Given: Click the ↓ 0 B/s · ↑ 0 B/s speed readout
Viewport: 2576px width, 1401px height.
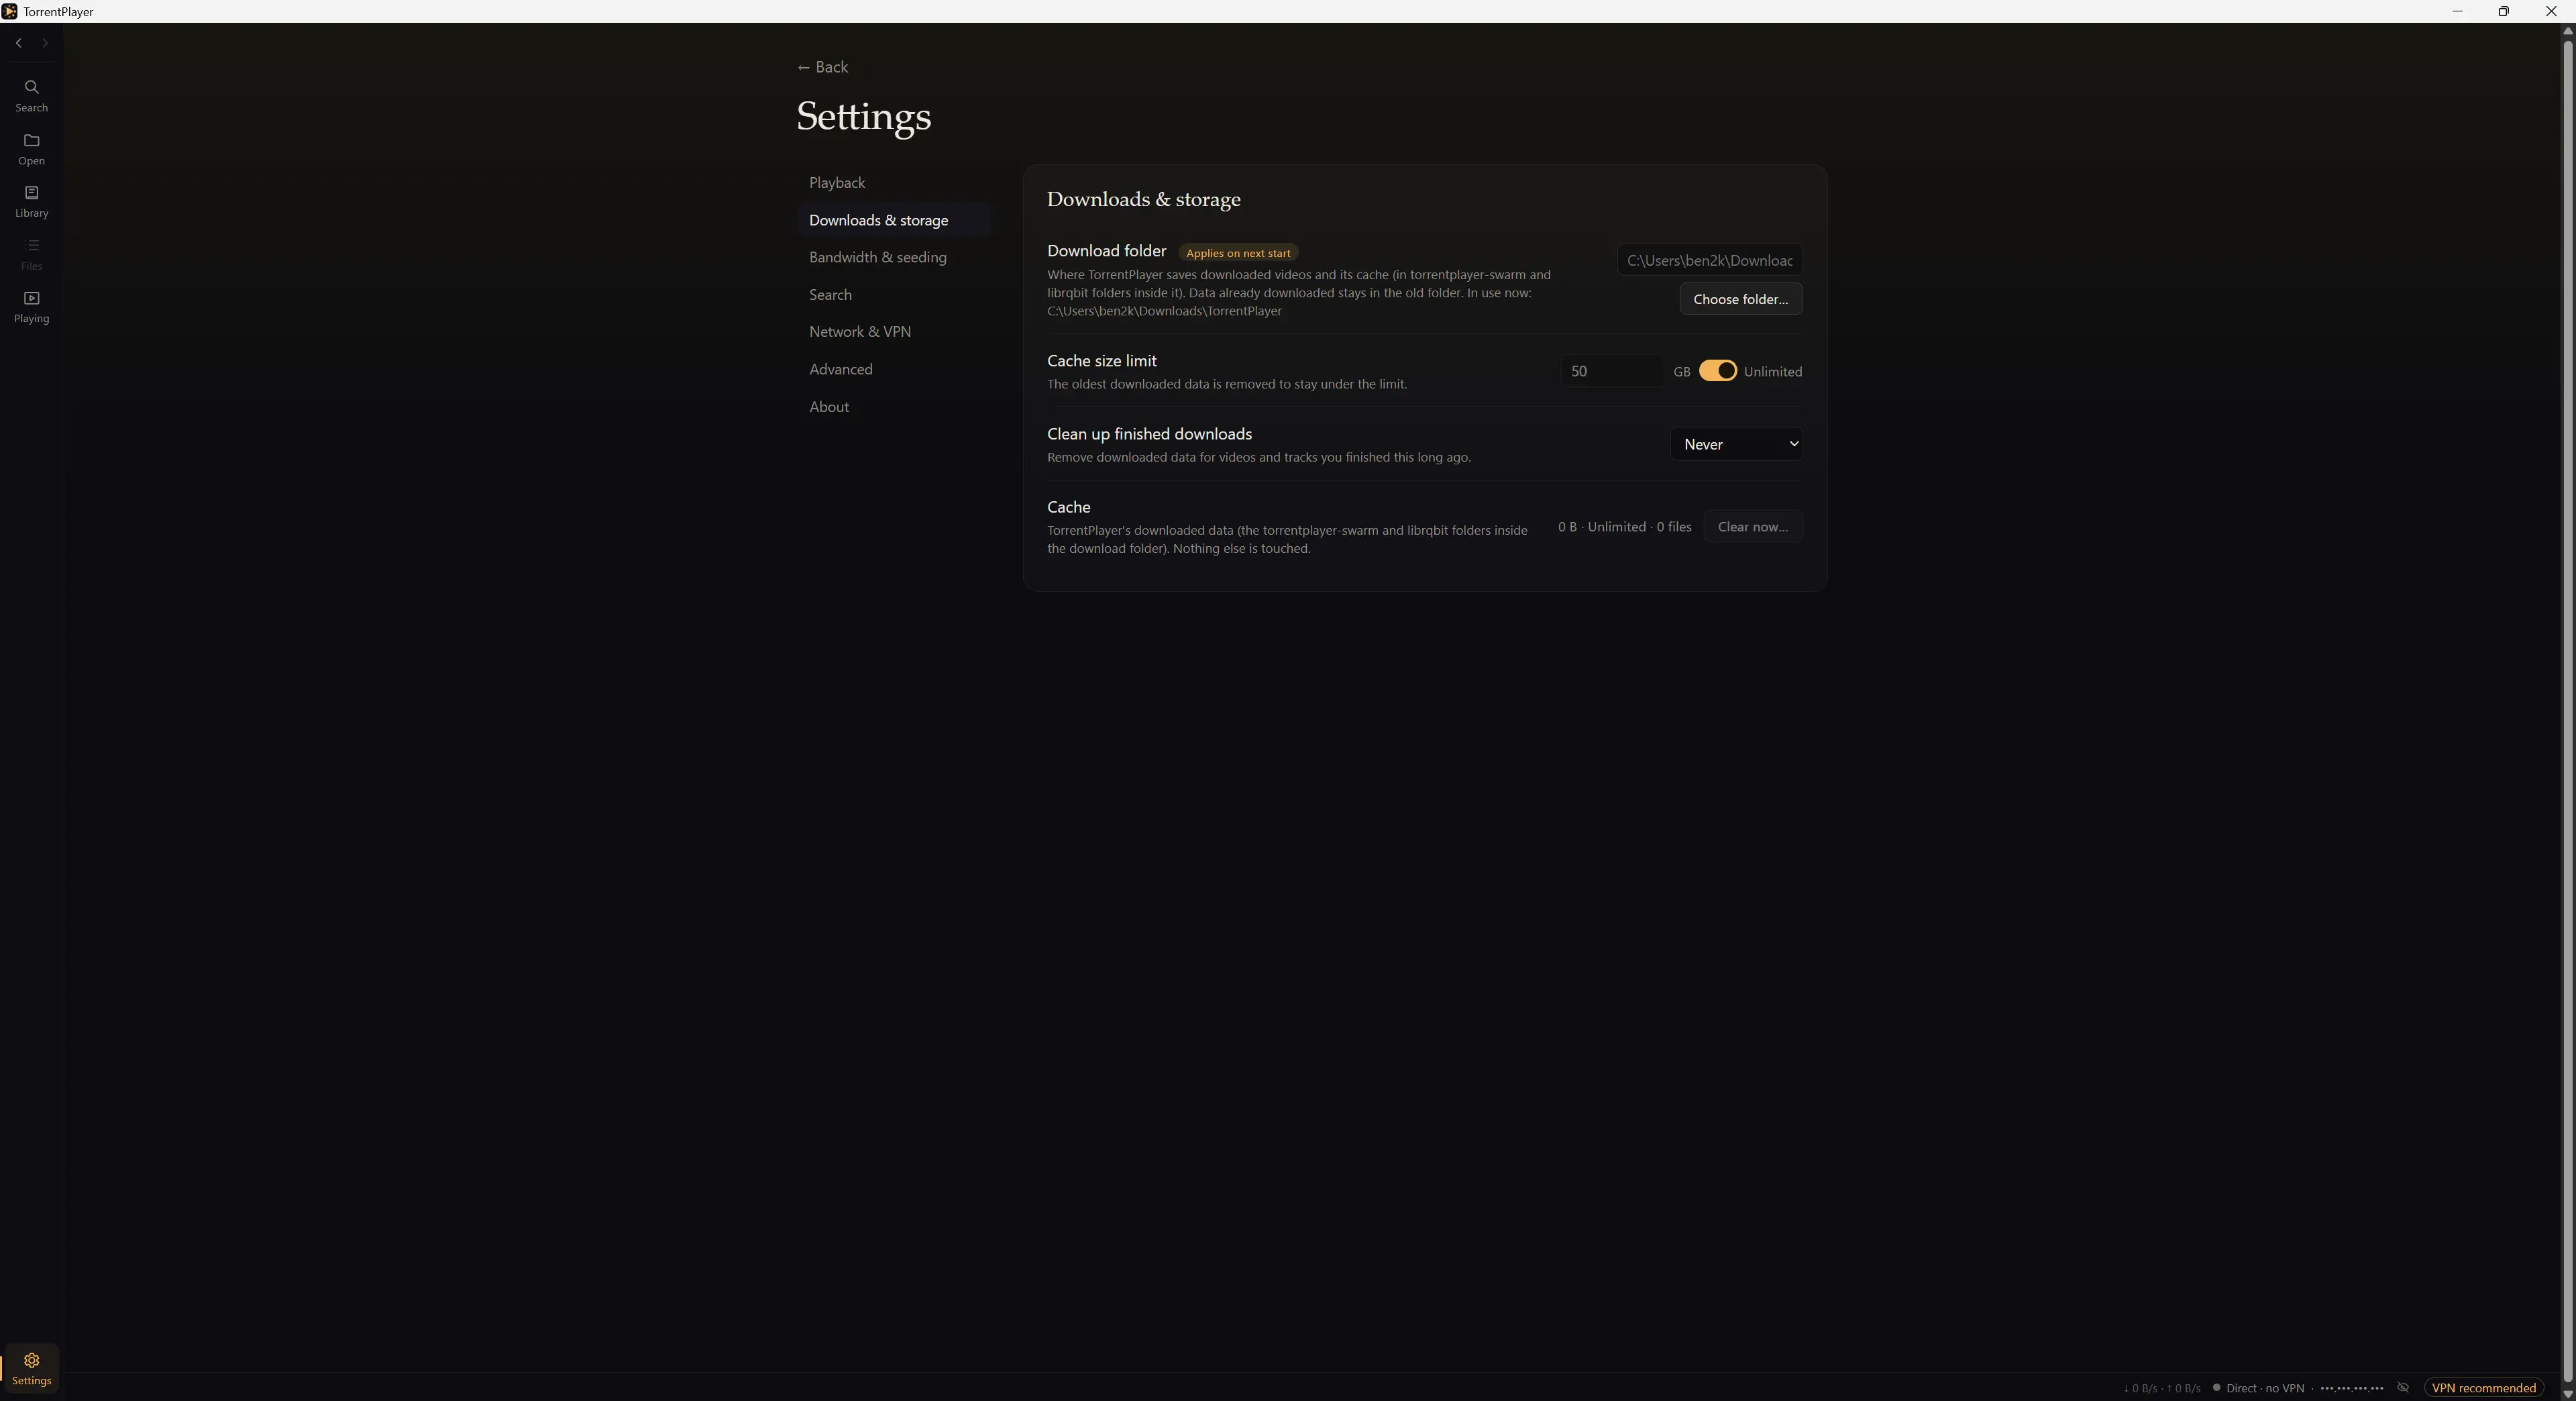Looking at the screenshot, I should click(2161, 1388).
